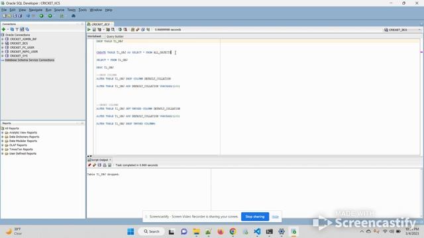The height and width of the screenshot is (238, 424).
Task: Click the eraser Clear icon in Script Output
Action: (x=94, y=165)
